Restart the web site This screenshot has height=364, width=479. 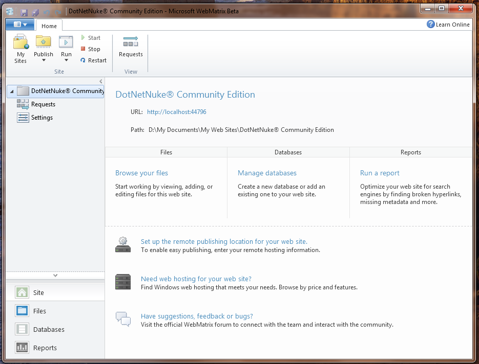(93, 60)
